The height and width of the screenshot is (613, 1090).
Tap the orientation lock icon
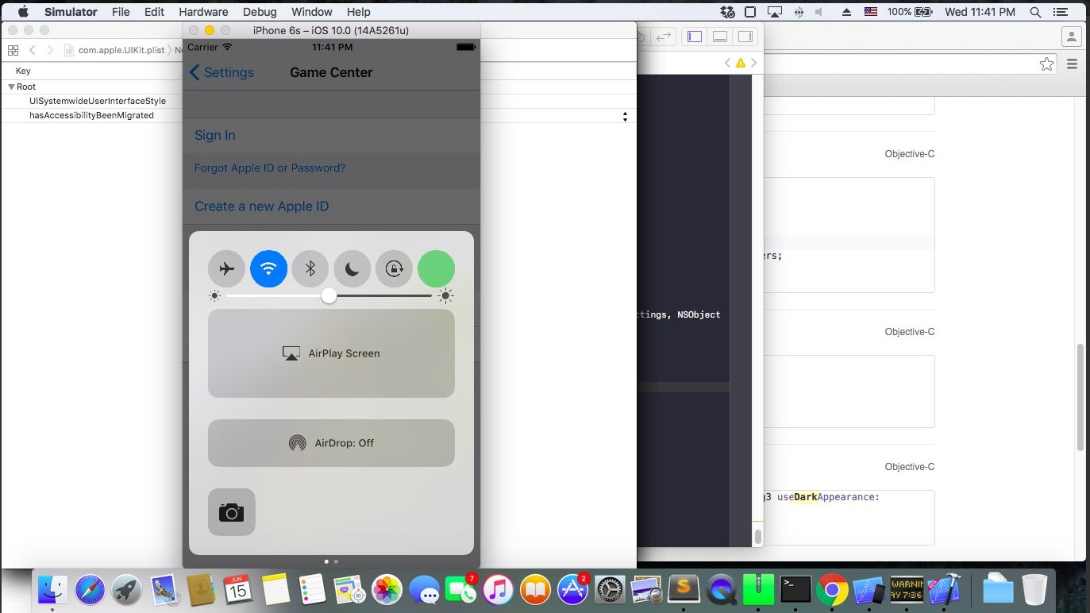click(x=395, y=268)
